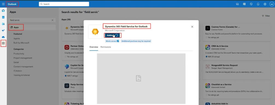Click the Copilot for Service 4.0 rating
Screen dimensions: 275x105
tap(71, 76)
